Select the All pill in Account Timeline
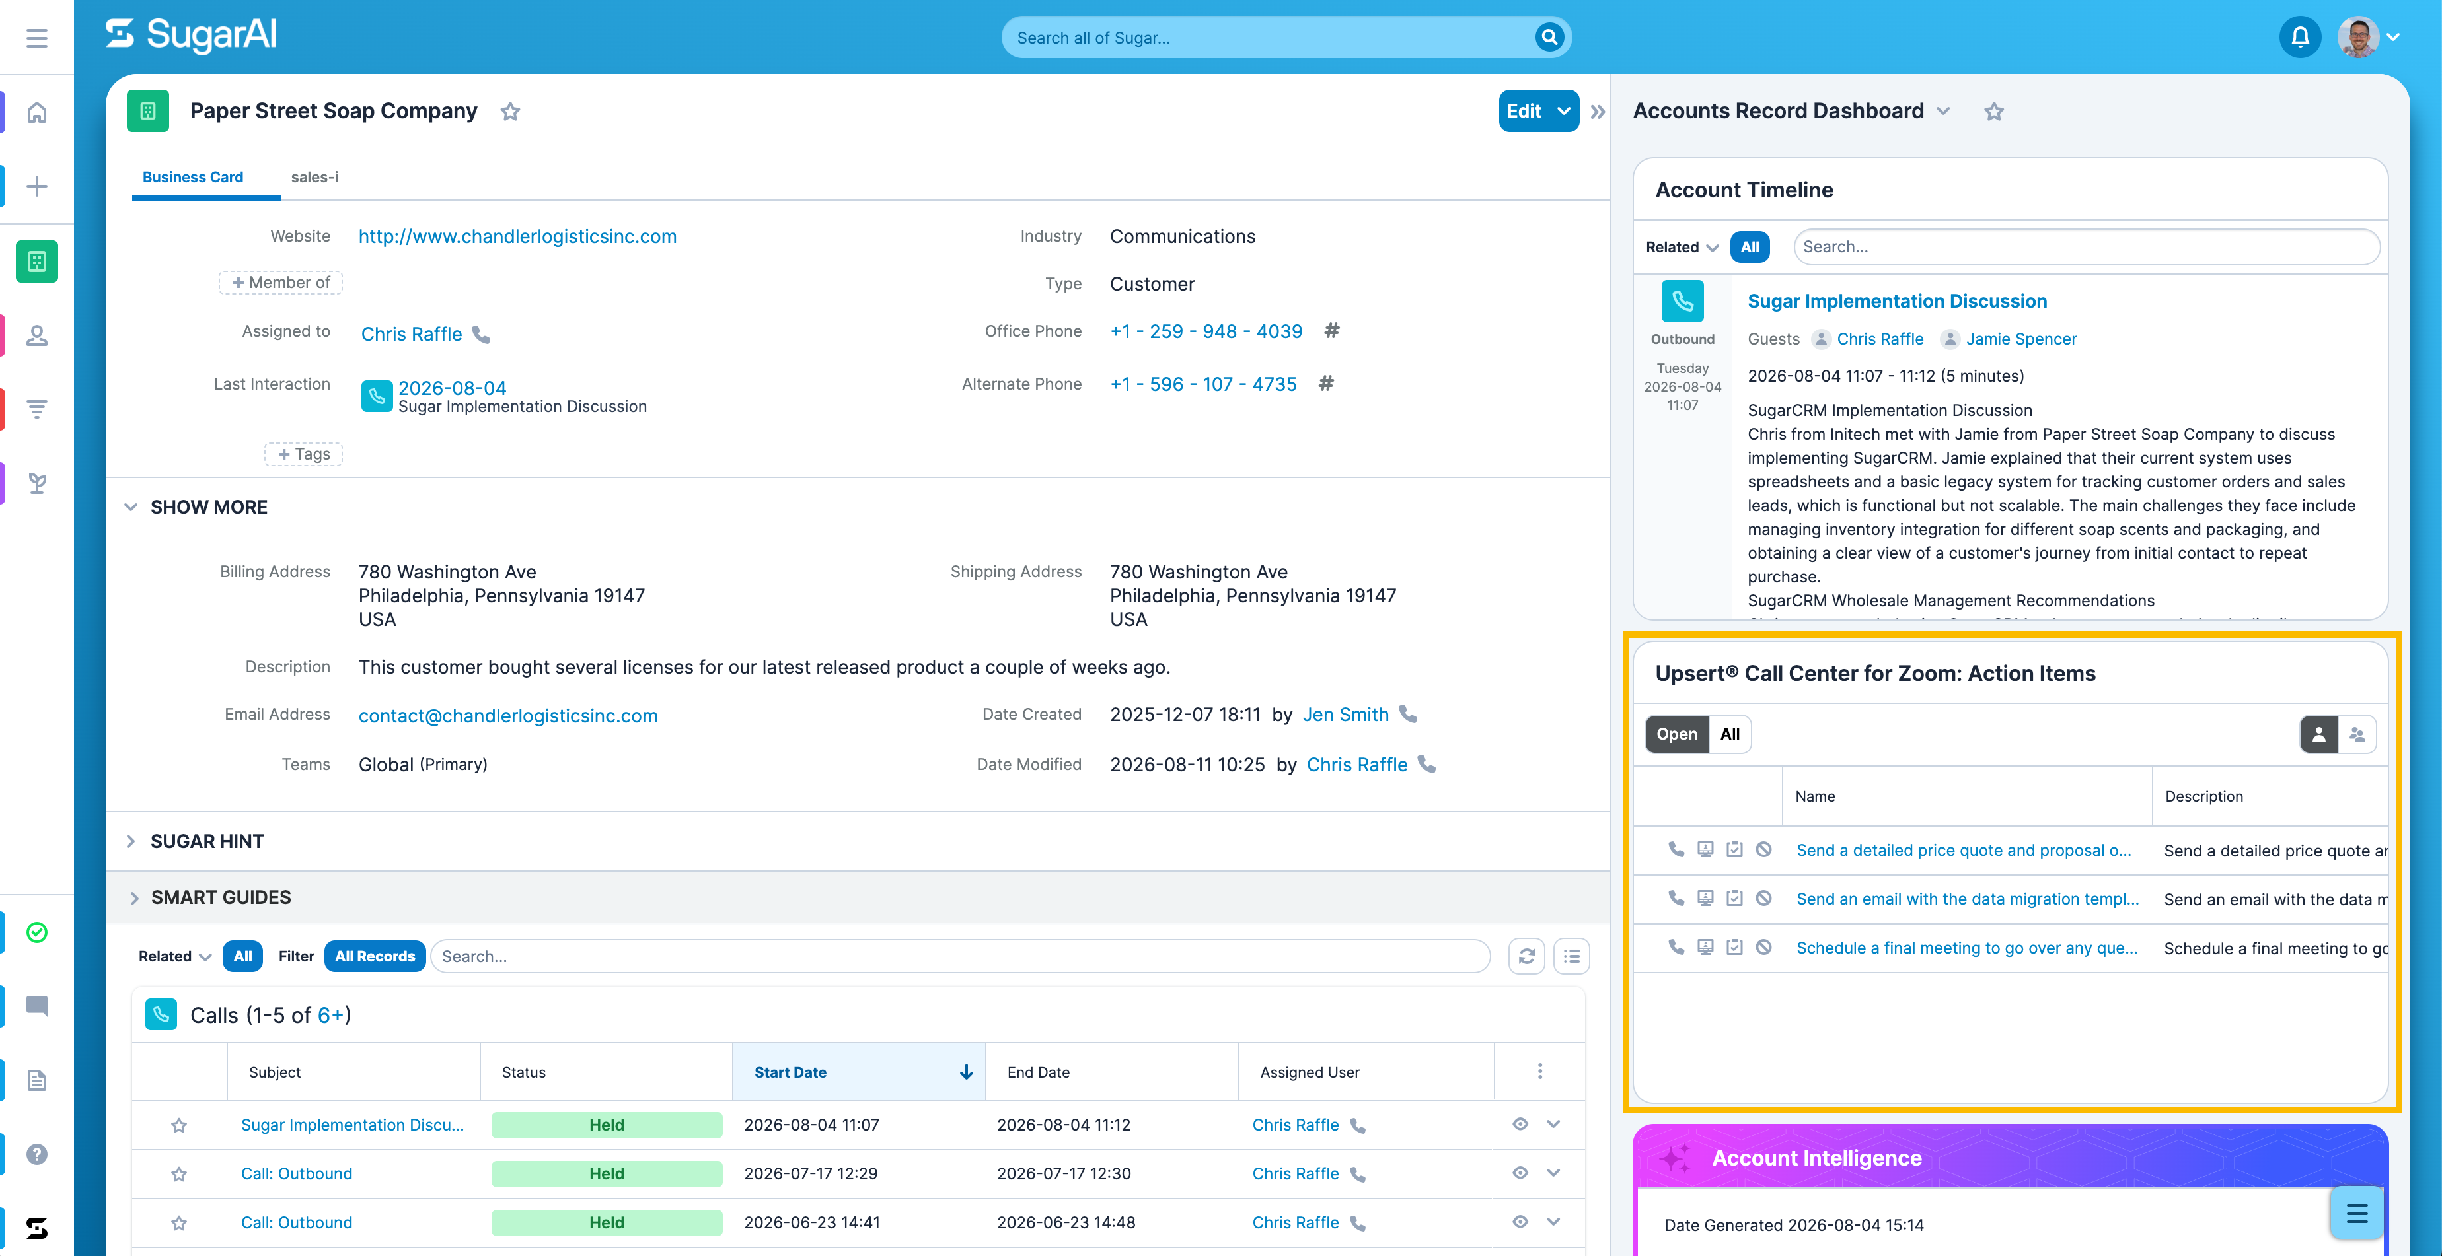This screenshot has height=1256, width=2442. point(1749,247)
